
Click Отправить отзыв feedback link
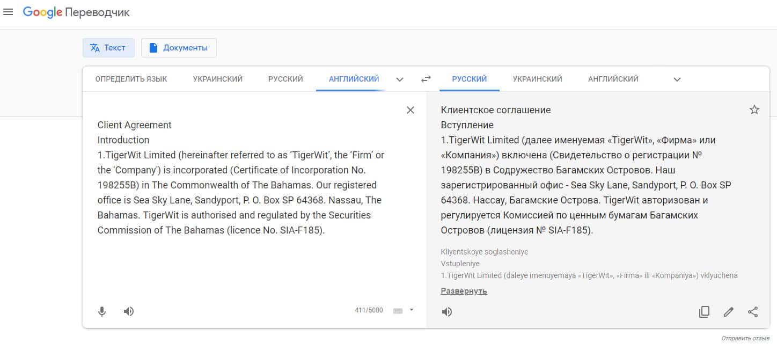pyautogui.click(x=745, y=339)
